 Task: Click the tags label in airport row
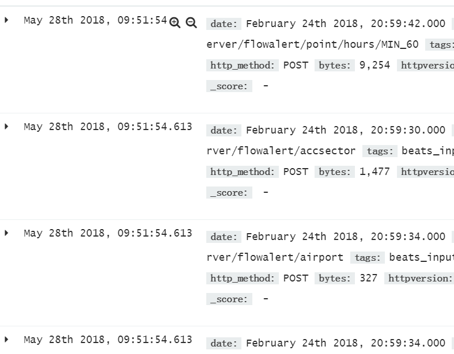tap(368, 257)
